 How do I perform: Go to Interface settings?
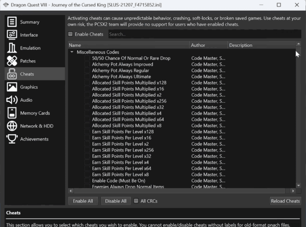point(35,35)
